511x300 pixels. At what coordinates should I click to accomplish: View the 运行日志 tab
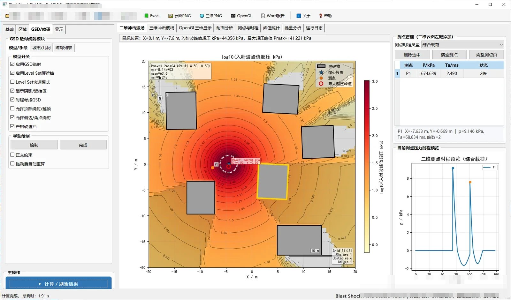pos(314,28)
